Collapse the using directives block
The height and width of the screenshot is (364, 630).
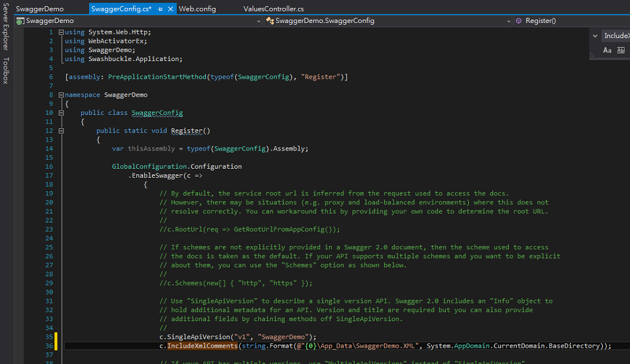coord(61,32)
